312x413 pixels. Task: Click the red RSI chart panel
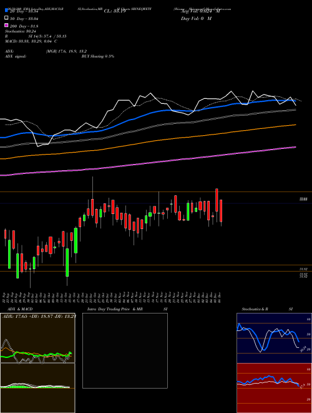click(x=274, y=388)
